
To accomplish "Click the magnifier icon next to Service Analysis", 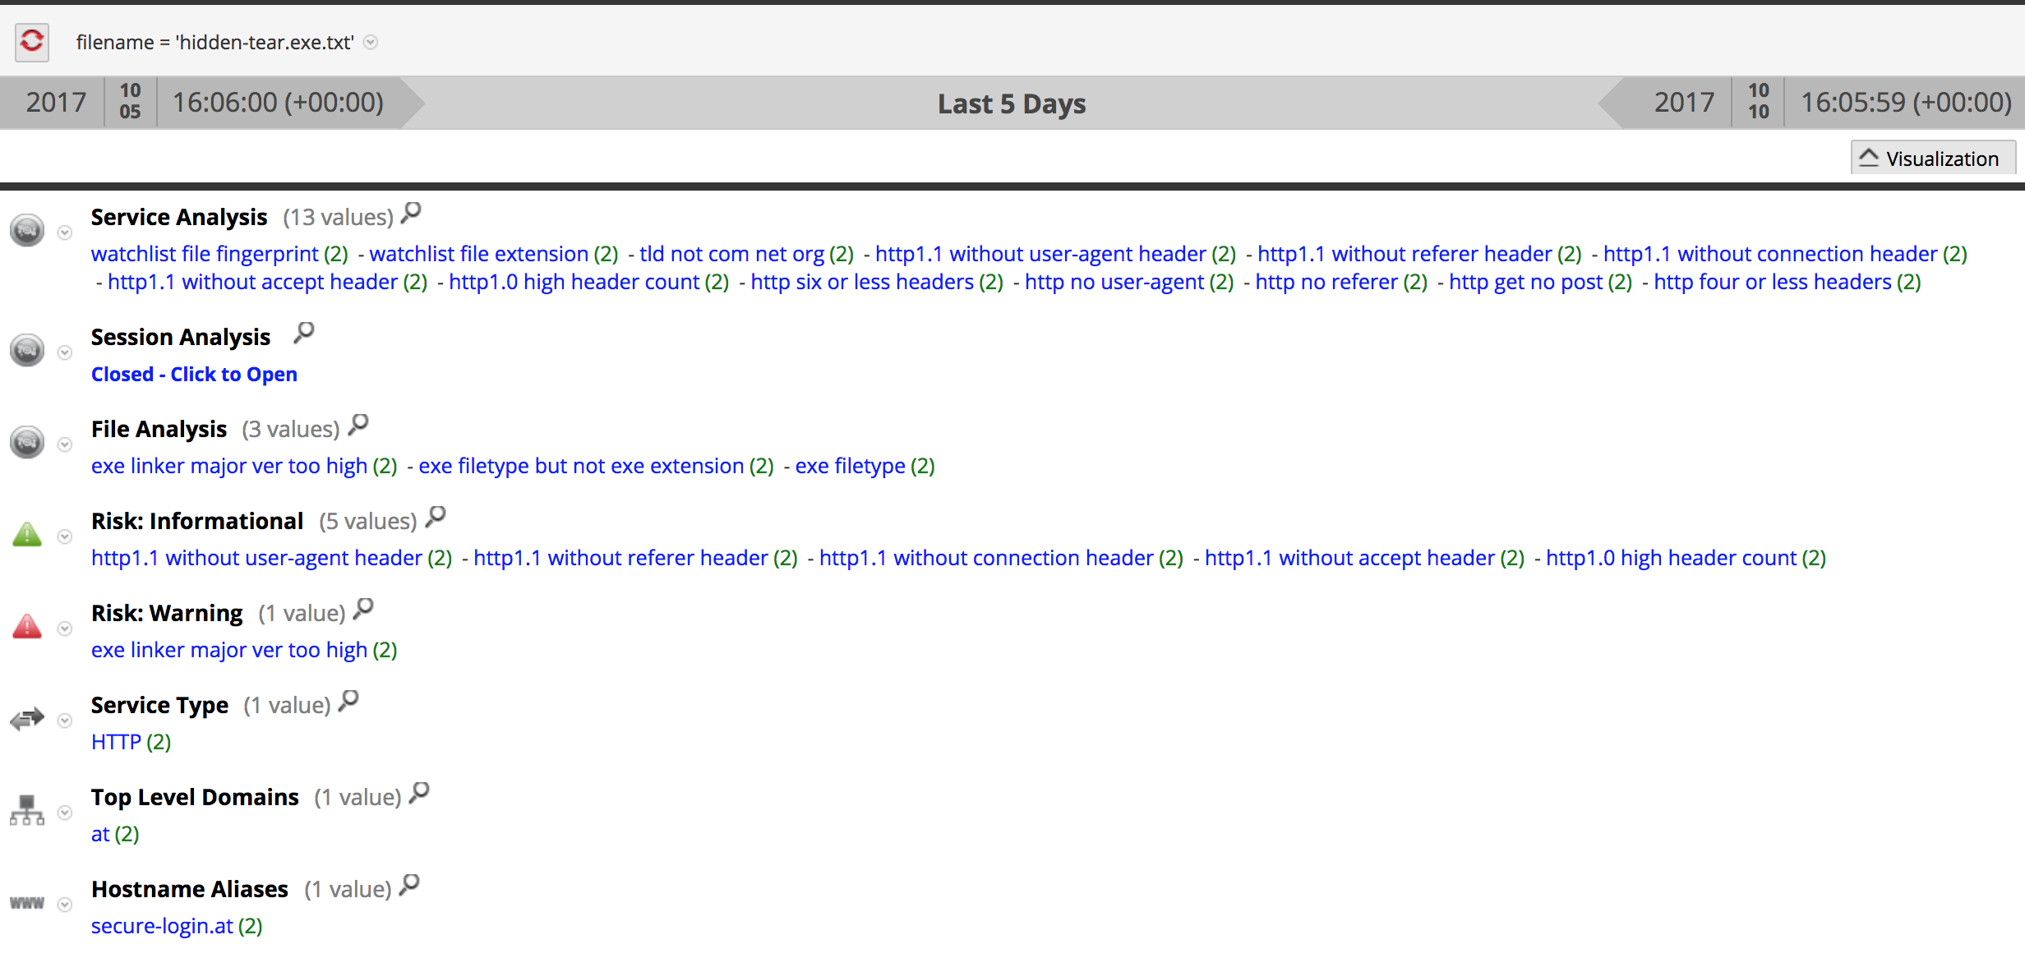I will (x=411, y=214).
